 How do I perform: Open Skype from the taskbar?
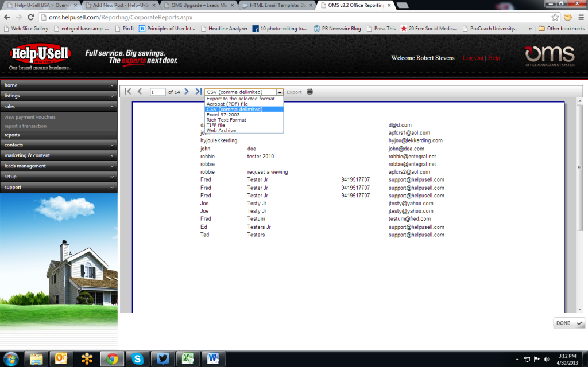coord(137,358)
